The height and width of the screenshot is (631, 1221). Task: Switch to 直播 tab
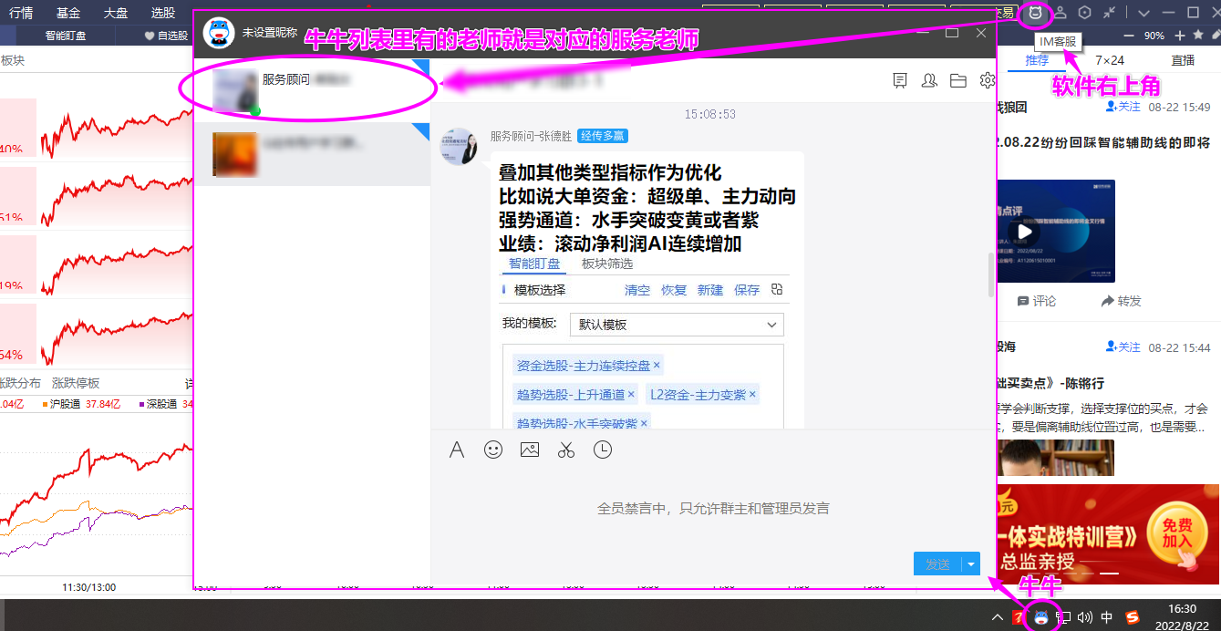click(1183, 60)
